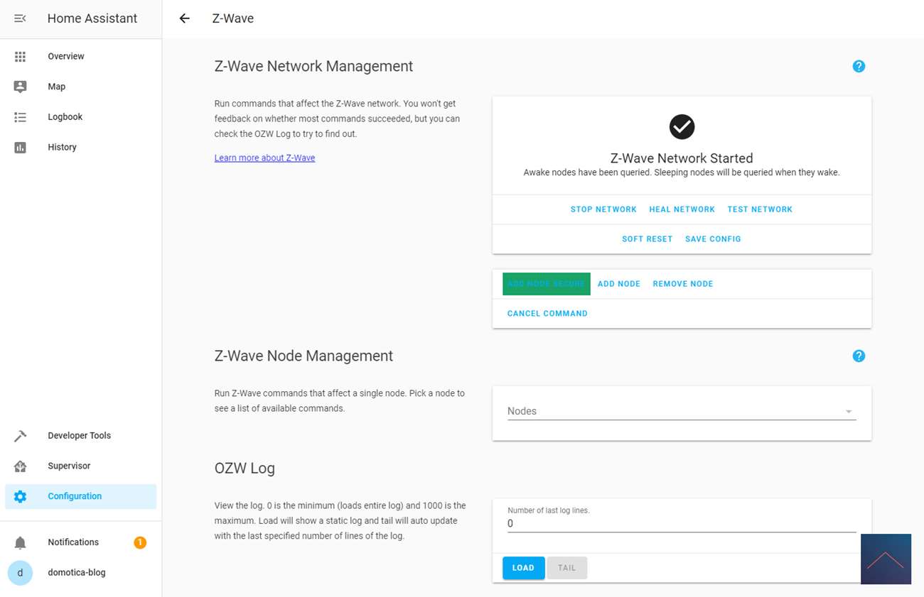The width and height of the screenshot is (924, 597).
Task: Open the Developer Tools hammer icon
Action: tap(20, 436)
